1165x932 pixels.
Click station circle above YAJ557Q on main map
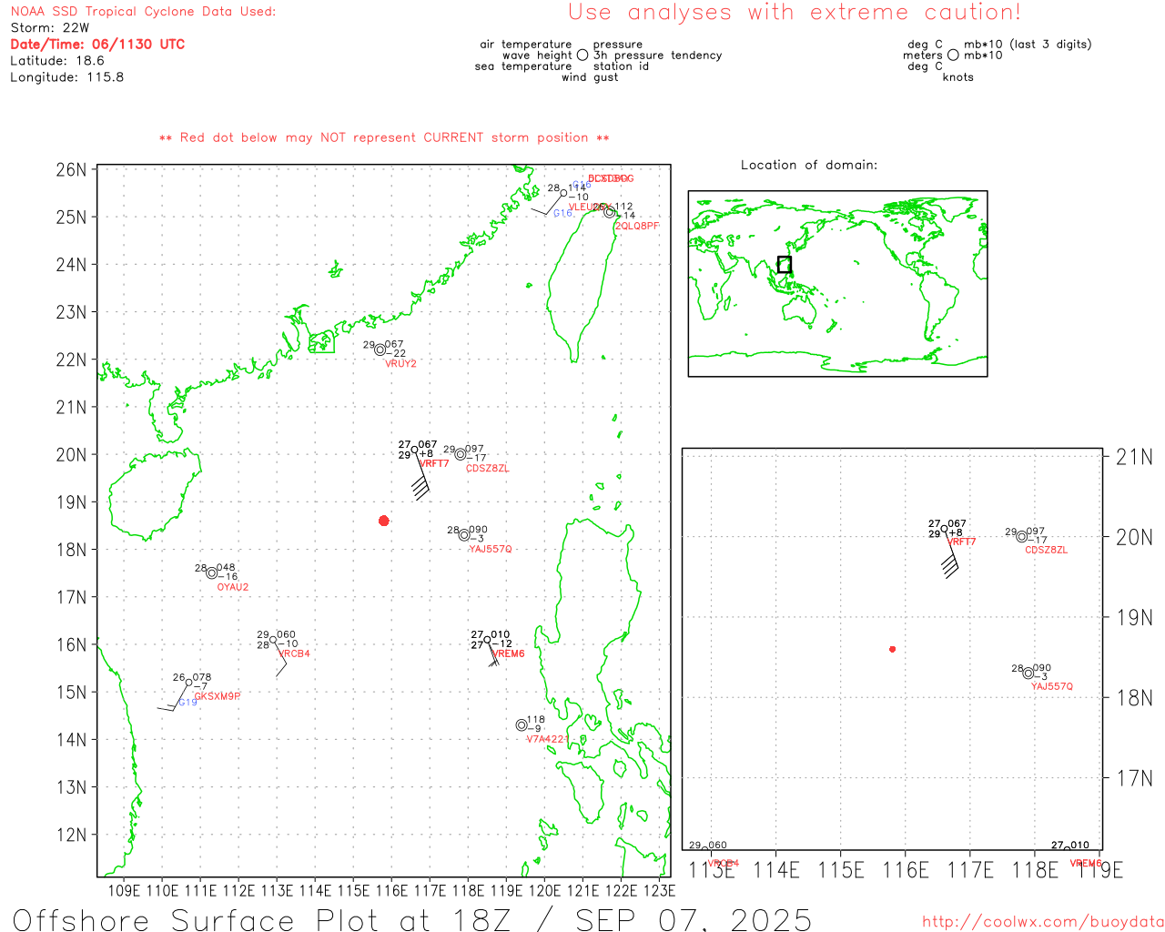point(464,535)
